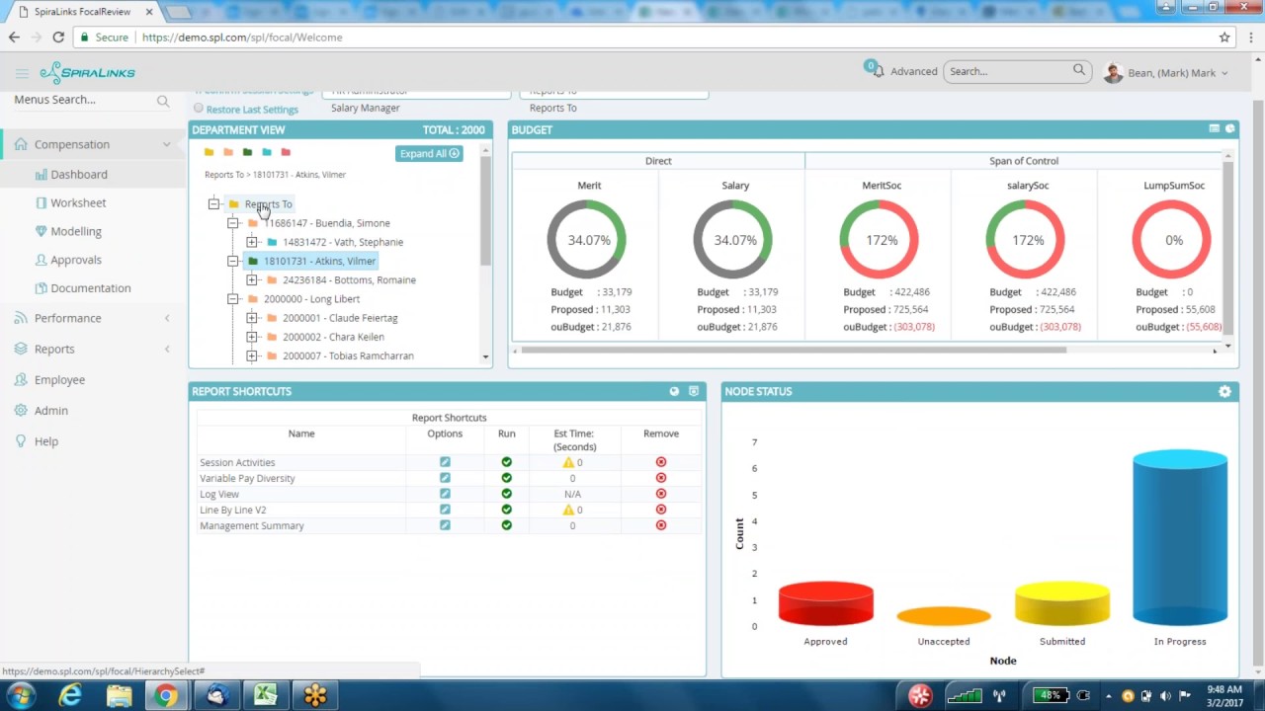Run the Session Activities report

(x=507, y=462)
